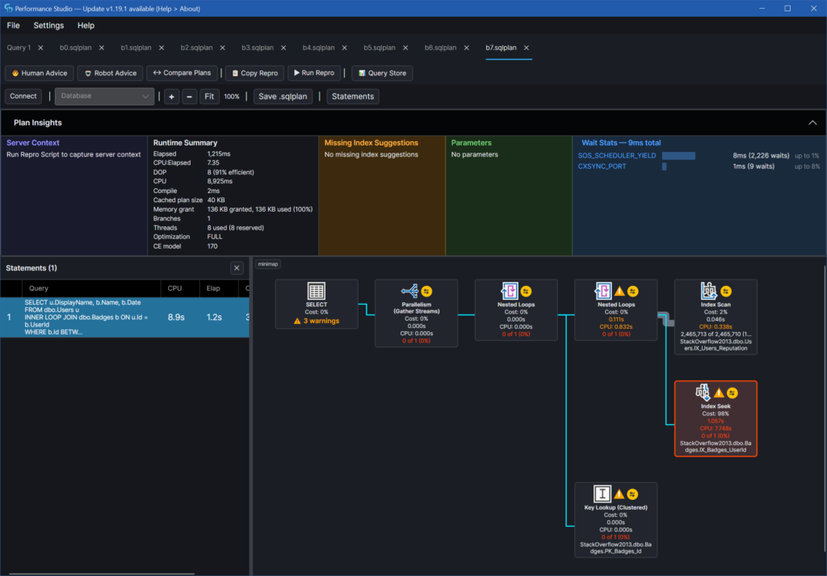Click the parallel badge on Gather Streams node

click(x=426, y=291)
